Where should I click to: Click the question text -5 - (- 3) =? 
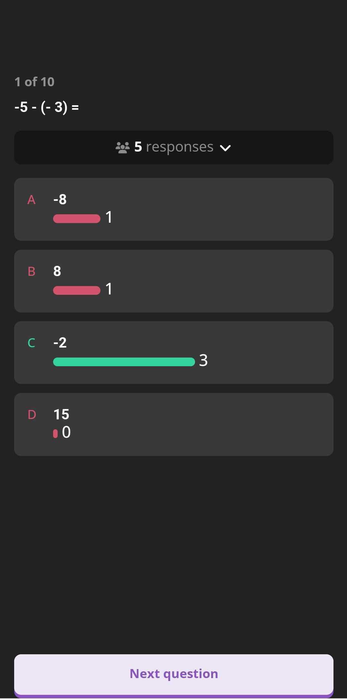47,107
